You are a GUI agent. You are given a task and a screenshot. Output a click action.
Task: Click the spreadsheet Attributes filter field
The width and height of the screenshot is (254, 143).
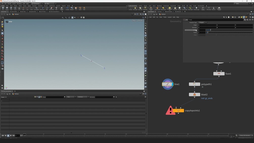104,97
